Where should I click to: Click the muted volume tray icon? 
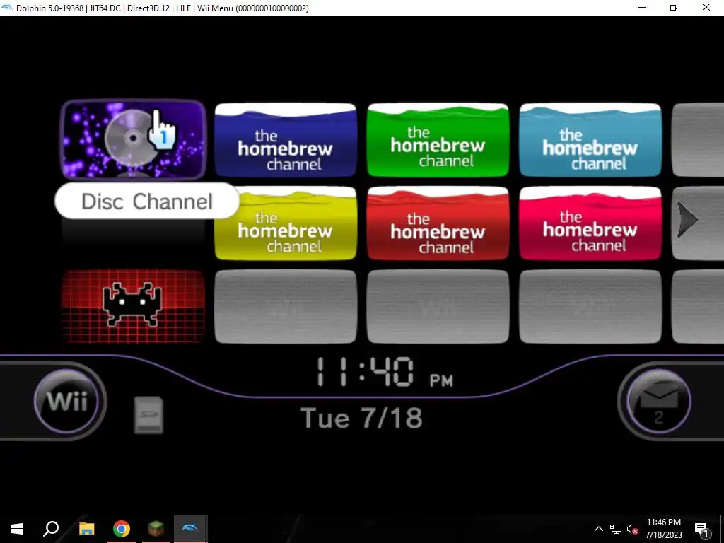point(633,529)
